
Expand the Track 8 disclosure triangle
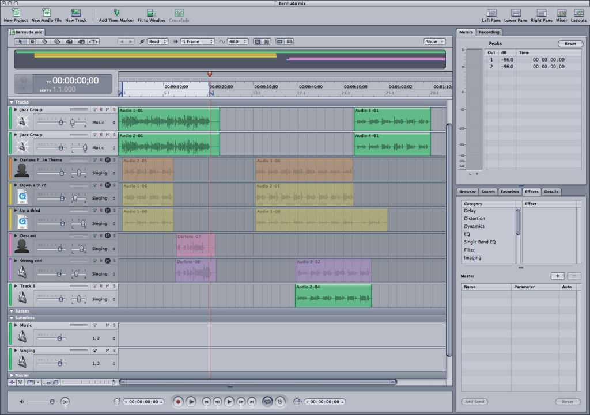point(16,286)
